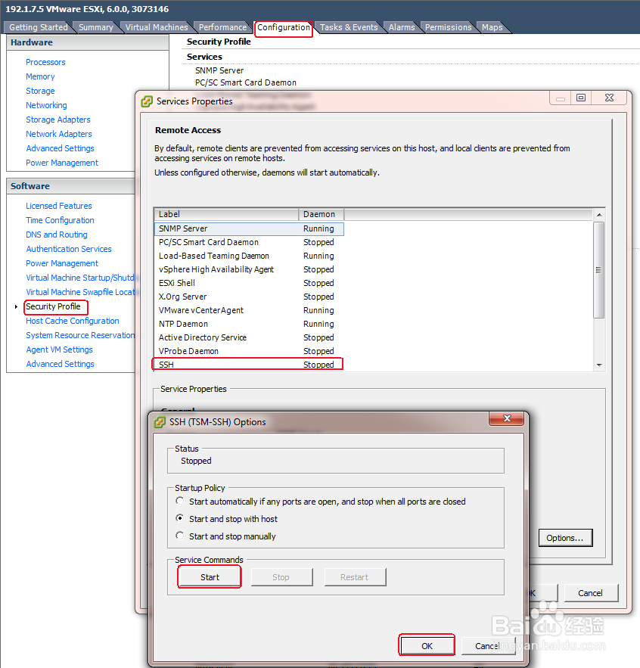Open software Advanced Settings link

pos(60,364)
